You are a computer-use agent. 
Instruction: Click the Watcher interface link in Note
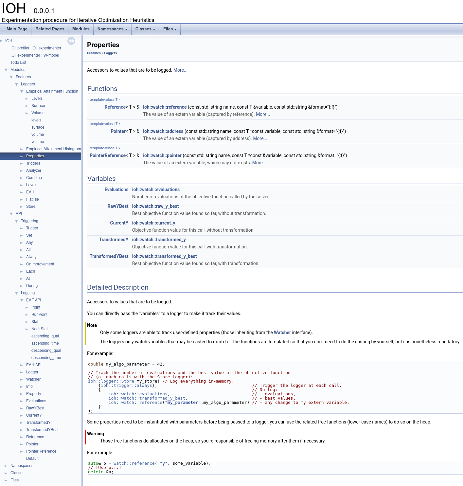(282, 333)
